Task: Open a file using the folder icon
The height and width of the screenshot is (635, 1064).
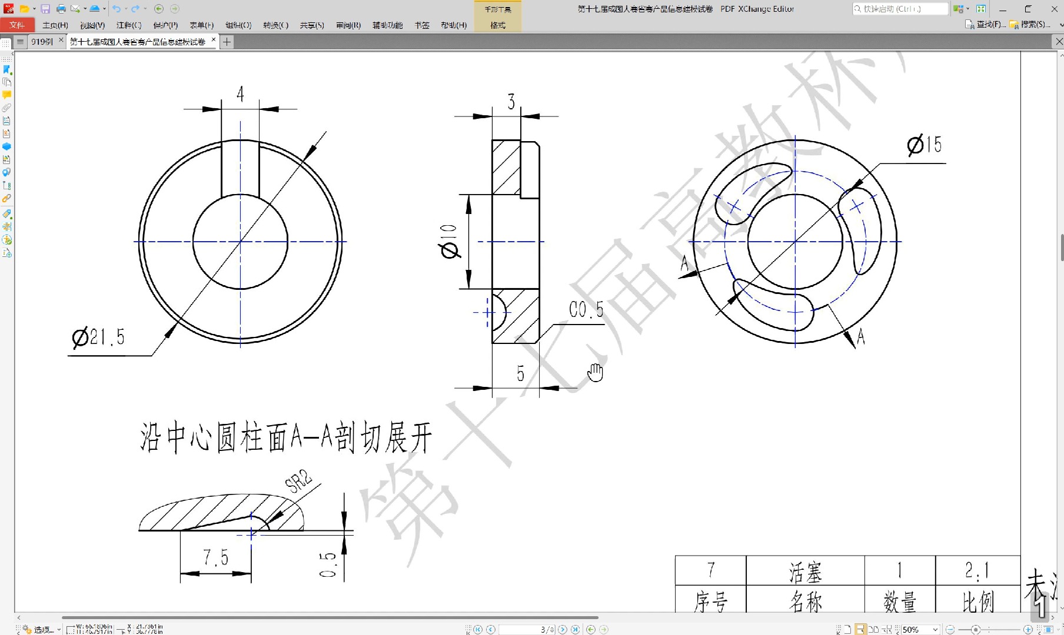Action: 24,9
